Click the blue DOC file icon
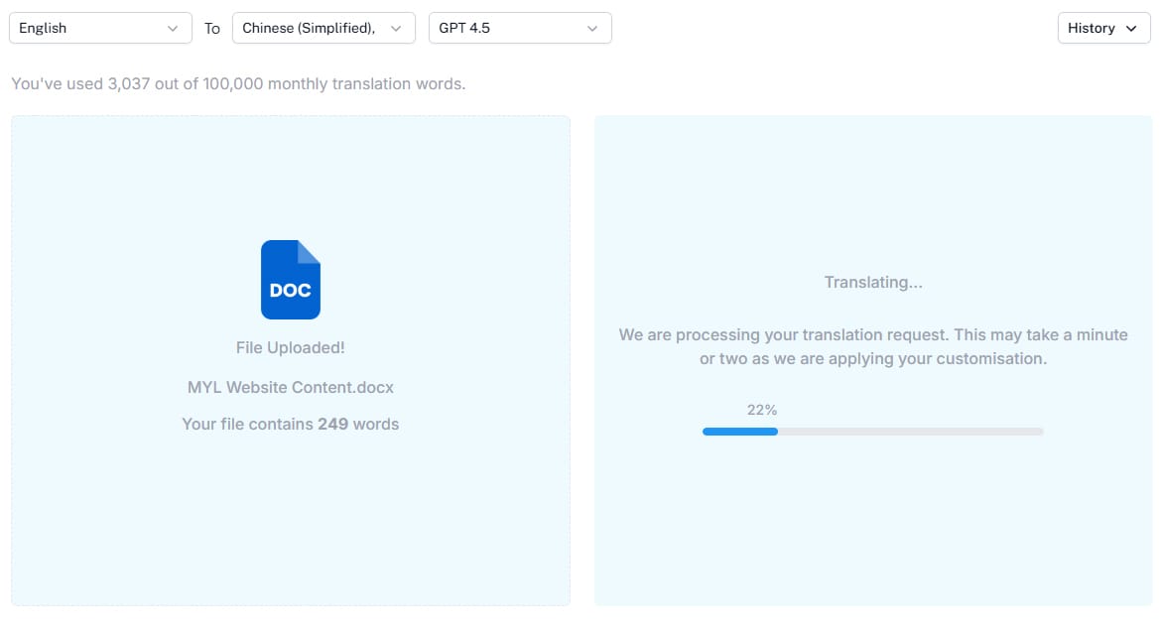Screen dimensions: 1162x633 point(290,280)
